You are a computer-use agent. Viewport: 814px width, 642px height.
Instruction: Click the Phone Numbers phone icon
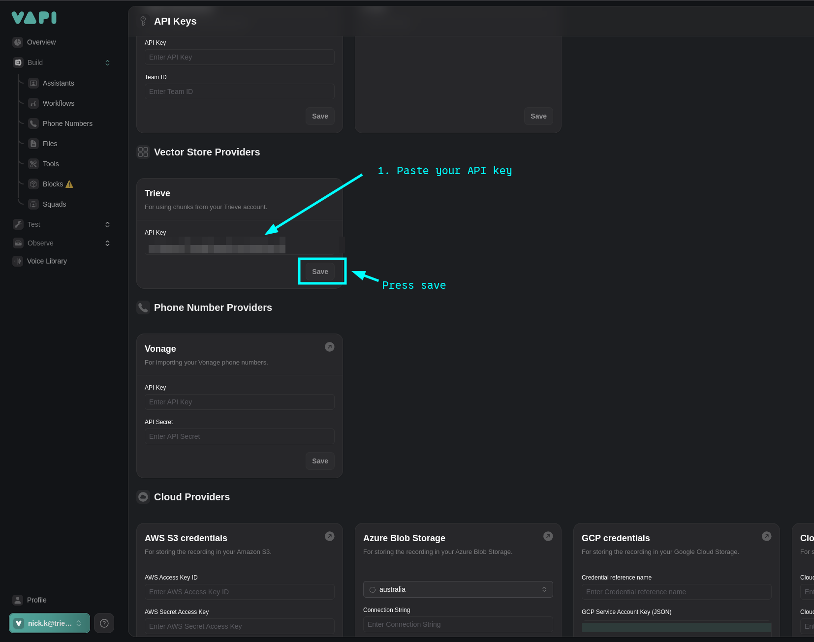[x=33, y=123]
